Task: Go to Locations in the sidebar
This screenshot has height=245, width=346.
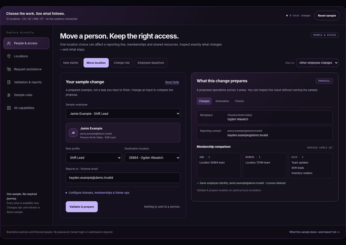Action: [26, 56]
